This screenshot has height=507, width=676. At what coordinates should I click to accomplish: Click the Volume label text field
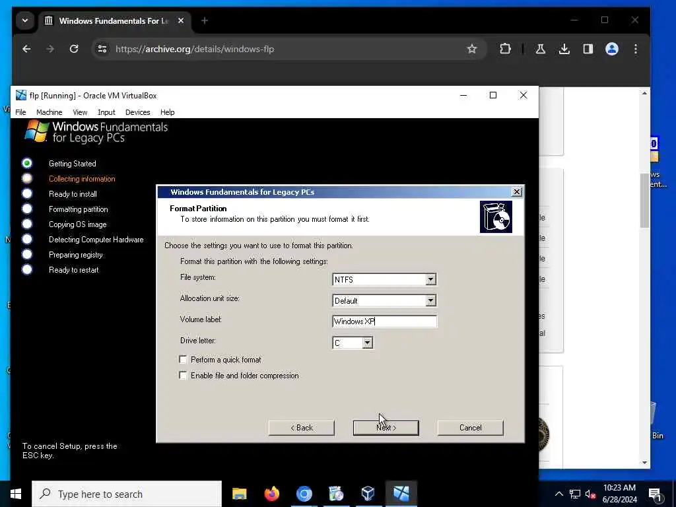click(384, 321)
